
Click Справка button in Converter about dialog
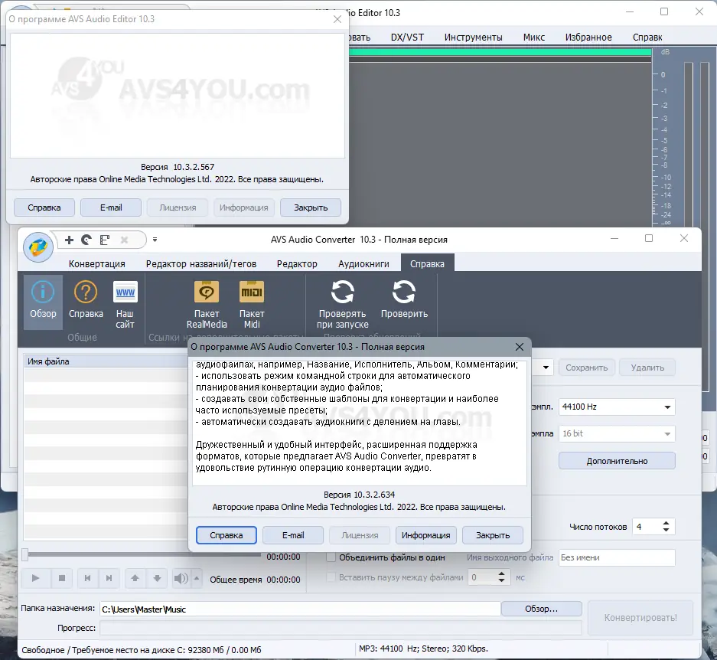pyautogui.click(x=227, y=535)
